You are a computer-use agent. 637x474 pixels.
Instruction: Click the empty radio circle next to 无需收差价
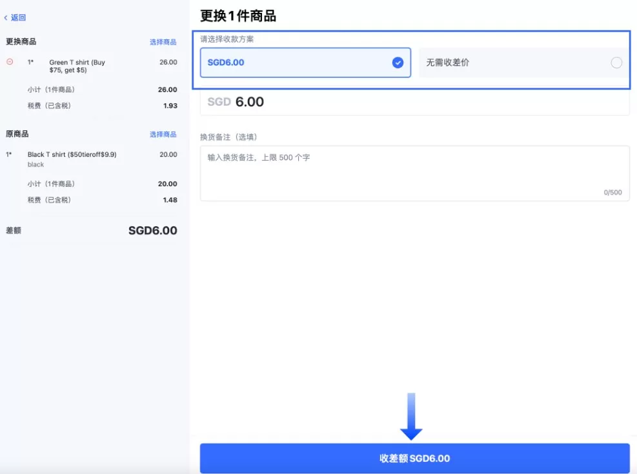[x=616, y=62]
